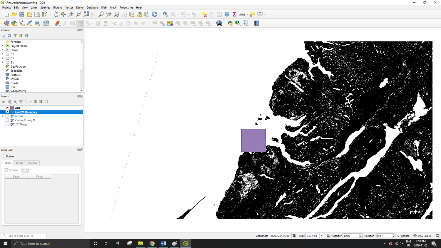Toggle the Render checkbox
The width and height of the screenshot is (441, 248).
399,235
